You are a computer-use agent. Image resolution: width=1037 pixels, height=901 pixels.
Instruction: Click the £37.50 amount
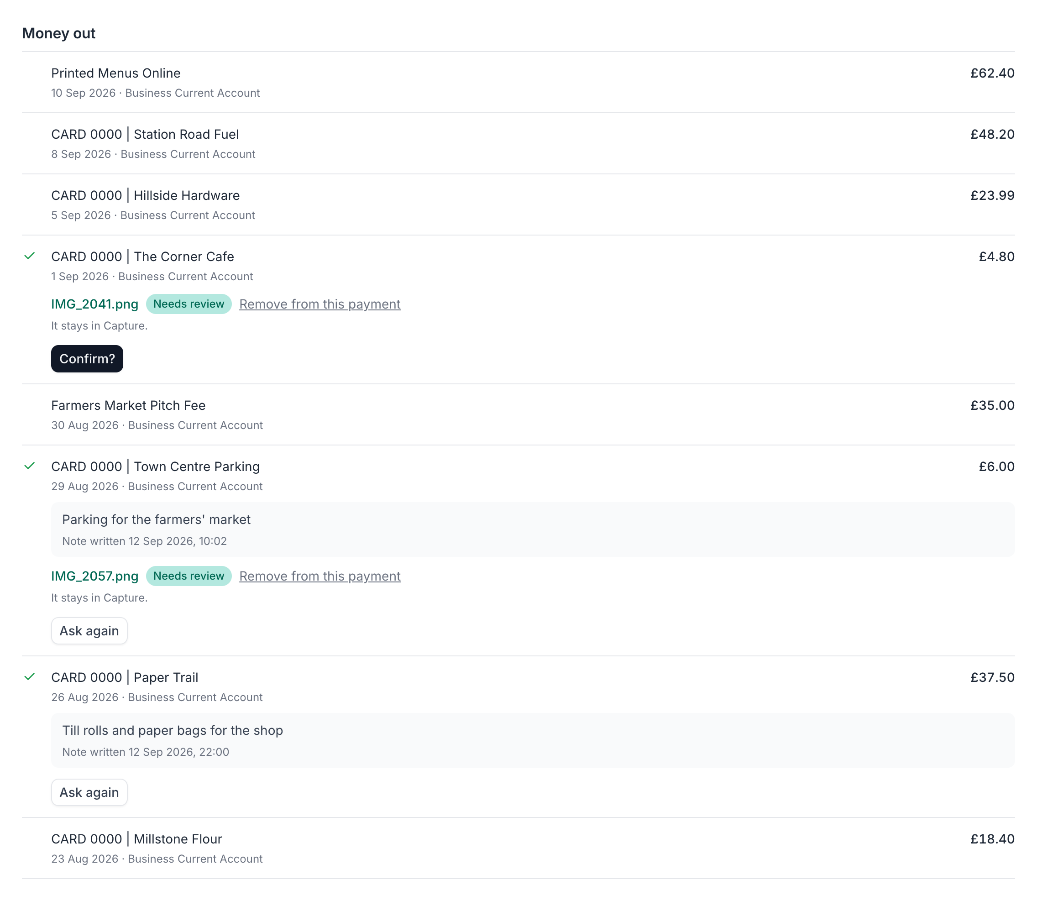[992, 678]
